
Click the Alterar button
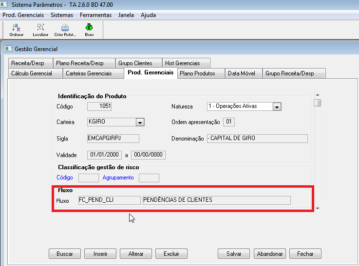[x=136, y=254]
